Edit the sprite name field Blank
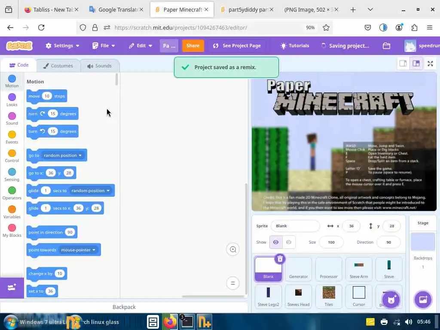 (x=295, y=226)
